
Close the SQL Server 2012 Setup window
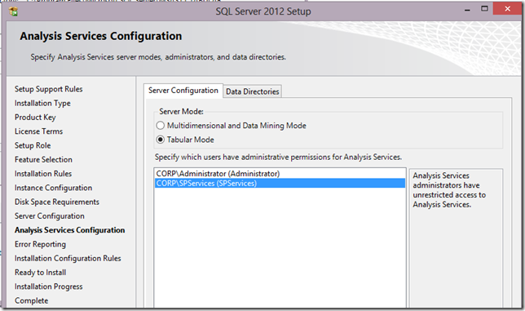coord(507,9)
